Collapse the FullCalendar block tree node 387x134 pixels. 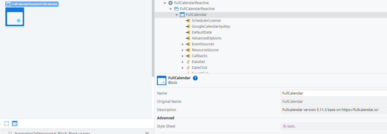click(x=177, y=15)
